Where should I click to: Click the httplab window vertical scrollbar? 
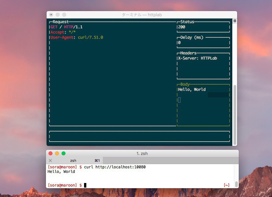coord(235,114)
